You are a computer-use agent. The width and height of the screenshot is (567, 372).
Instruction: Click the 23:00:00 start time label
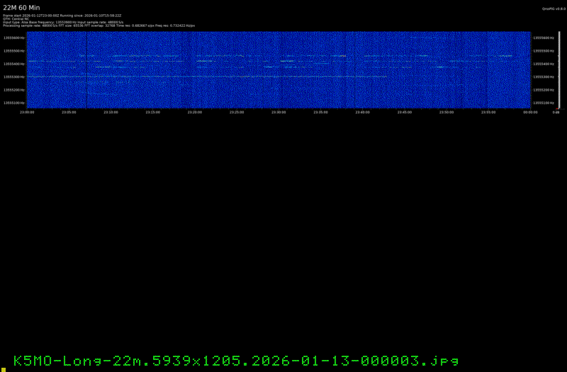[x=27, y=112]
